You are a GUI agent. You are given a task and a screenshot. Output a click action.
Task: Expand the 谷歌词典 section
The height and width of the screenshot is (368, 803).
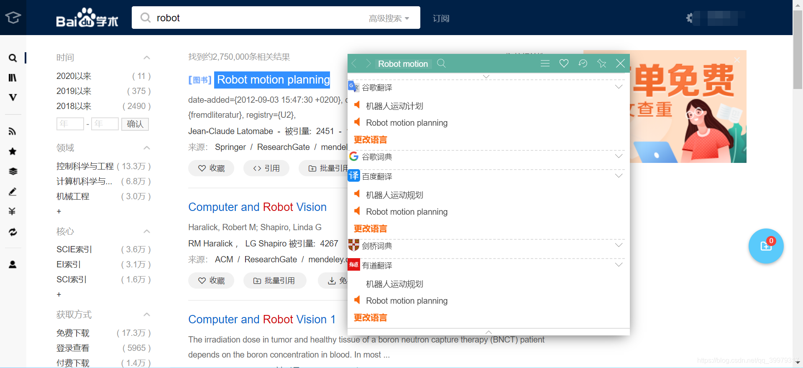coord(619,156)
